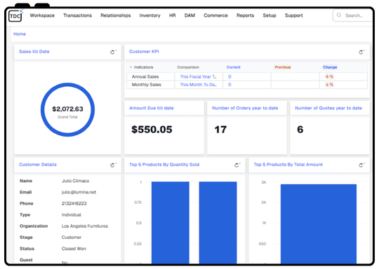The width and height of the screenshot is (379, 269).
Task: Open the Transactions menu
Action: click(x=78, y=15)
